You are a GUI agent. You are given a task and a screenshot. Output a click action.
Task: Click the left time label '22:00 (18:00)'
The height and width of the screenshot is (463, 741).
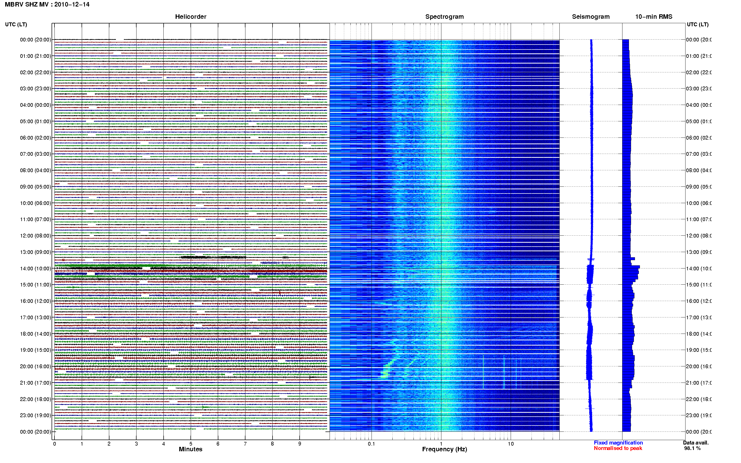(x=35, y=399)
